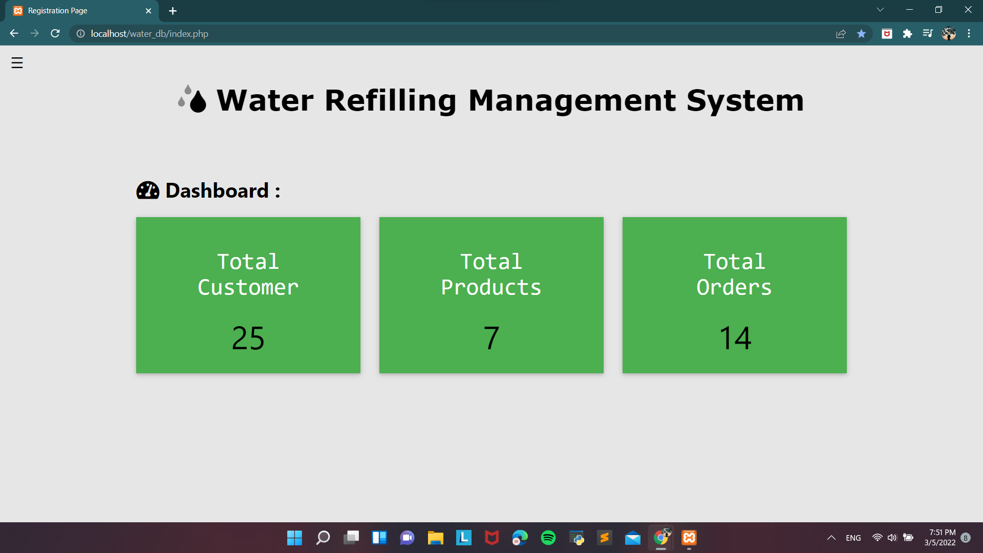Expand hidden icons in the system tray

(831, 538)
